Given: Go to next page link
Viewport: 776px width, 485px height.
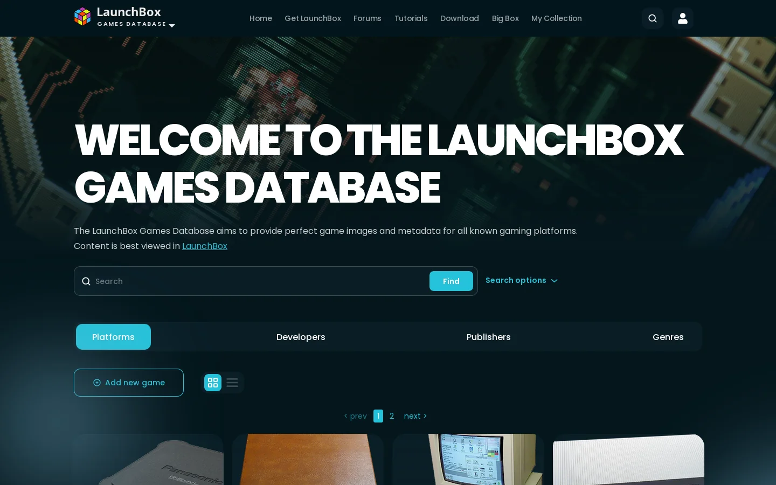Looking at the screenshot, I should click(x=415, y=416).
